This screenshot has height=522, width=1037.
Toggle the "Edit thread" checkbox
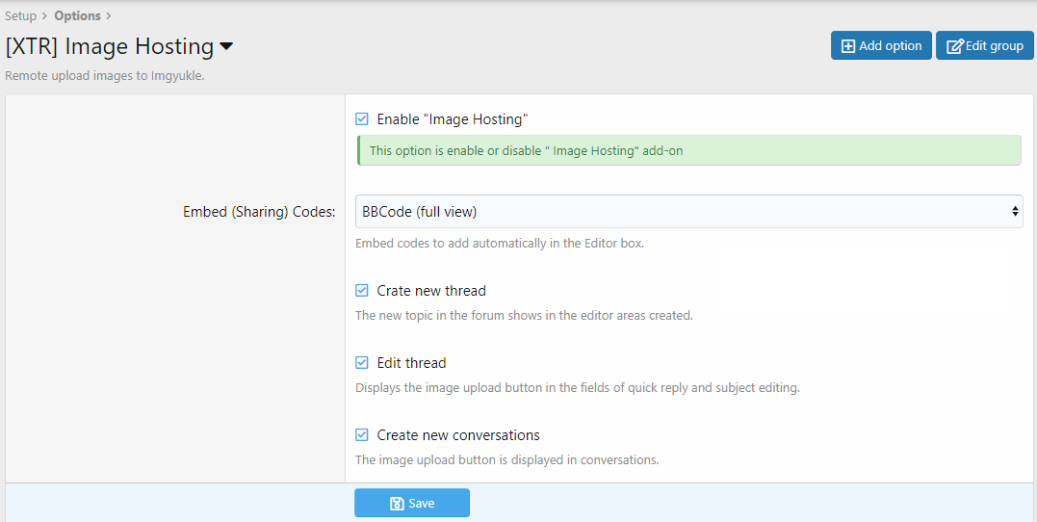click(x=362, y=363)
